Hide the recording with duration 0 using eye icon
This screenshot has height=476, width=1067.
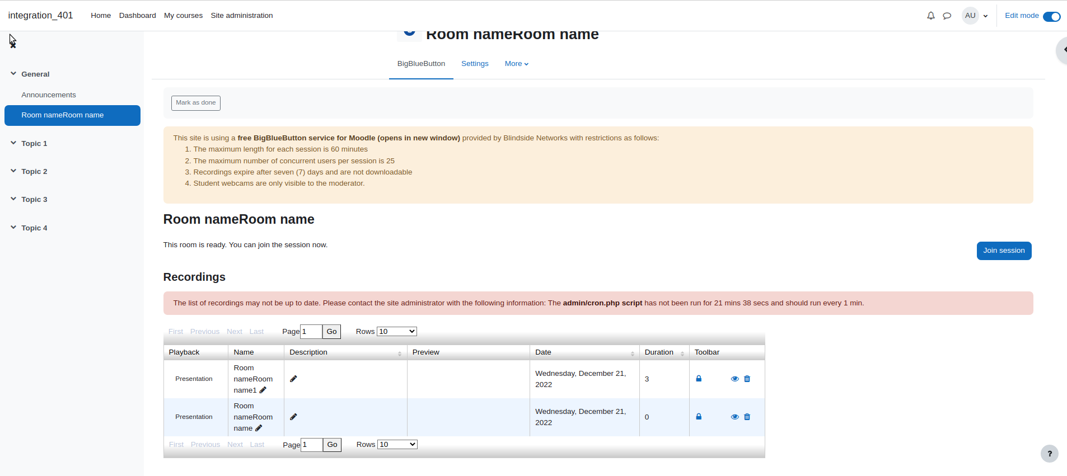pos(734,417)
